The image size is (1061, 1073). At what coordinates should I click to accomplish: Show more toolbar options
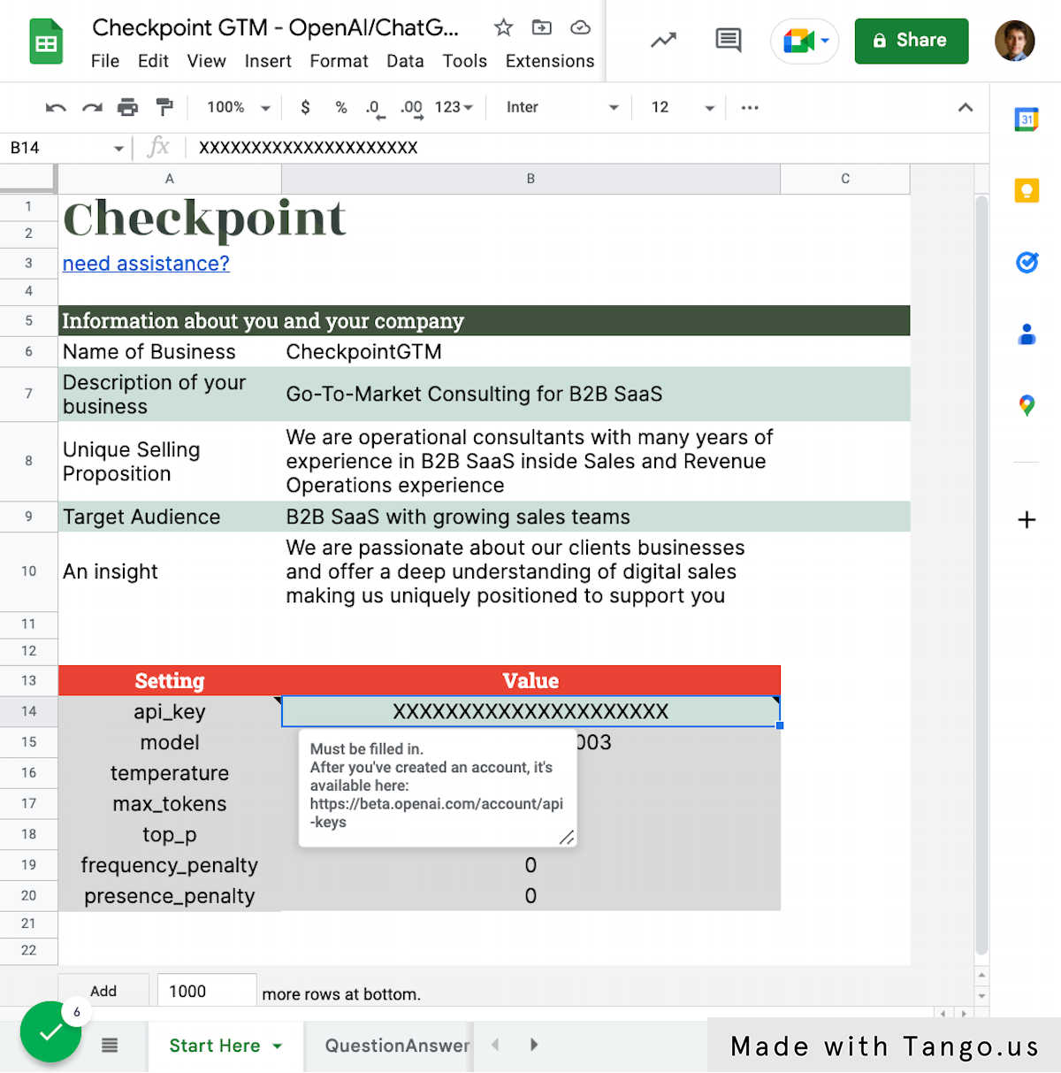[x=750, y=108]
